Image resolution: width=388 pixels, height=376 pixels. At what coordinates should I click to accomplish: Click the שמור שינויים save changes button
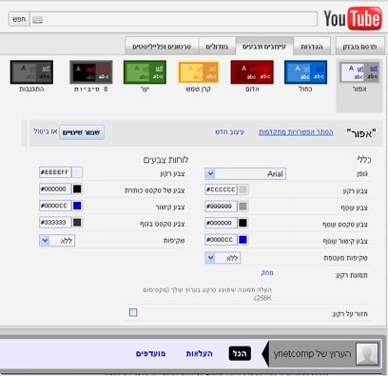(82, 132)
